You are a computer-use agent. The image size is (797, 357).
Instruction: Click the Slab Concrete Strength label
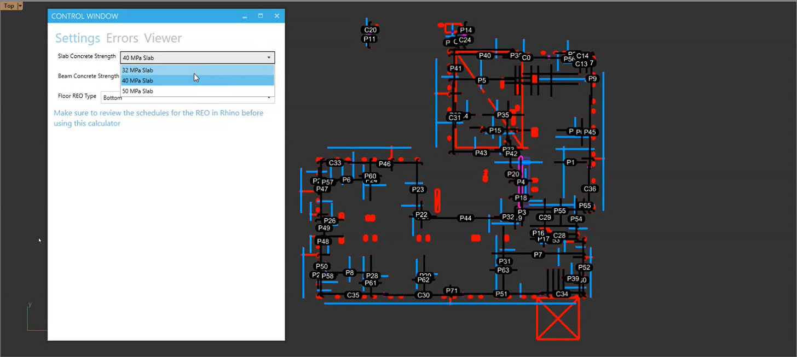87,56
